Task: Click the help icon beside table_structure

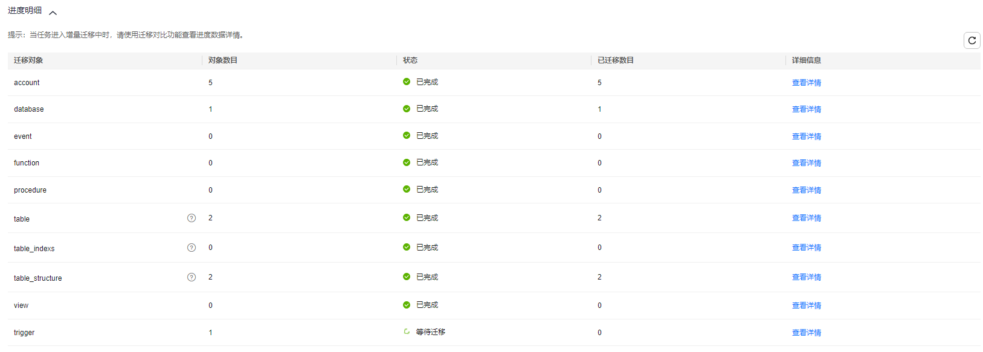Action: point(192,277)
